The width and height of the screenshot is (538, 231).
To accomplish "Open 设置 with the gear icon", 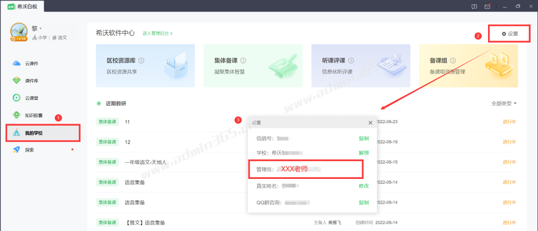I will coord(509,34).
